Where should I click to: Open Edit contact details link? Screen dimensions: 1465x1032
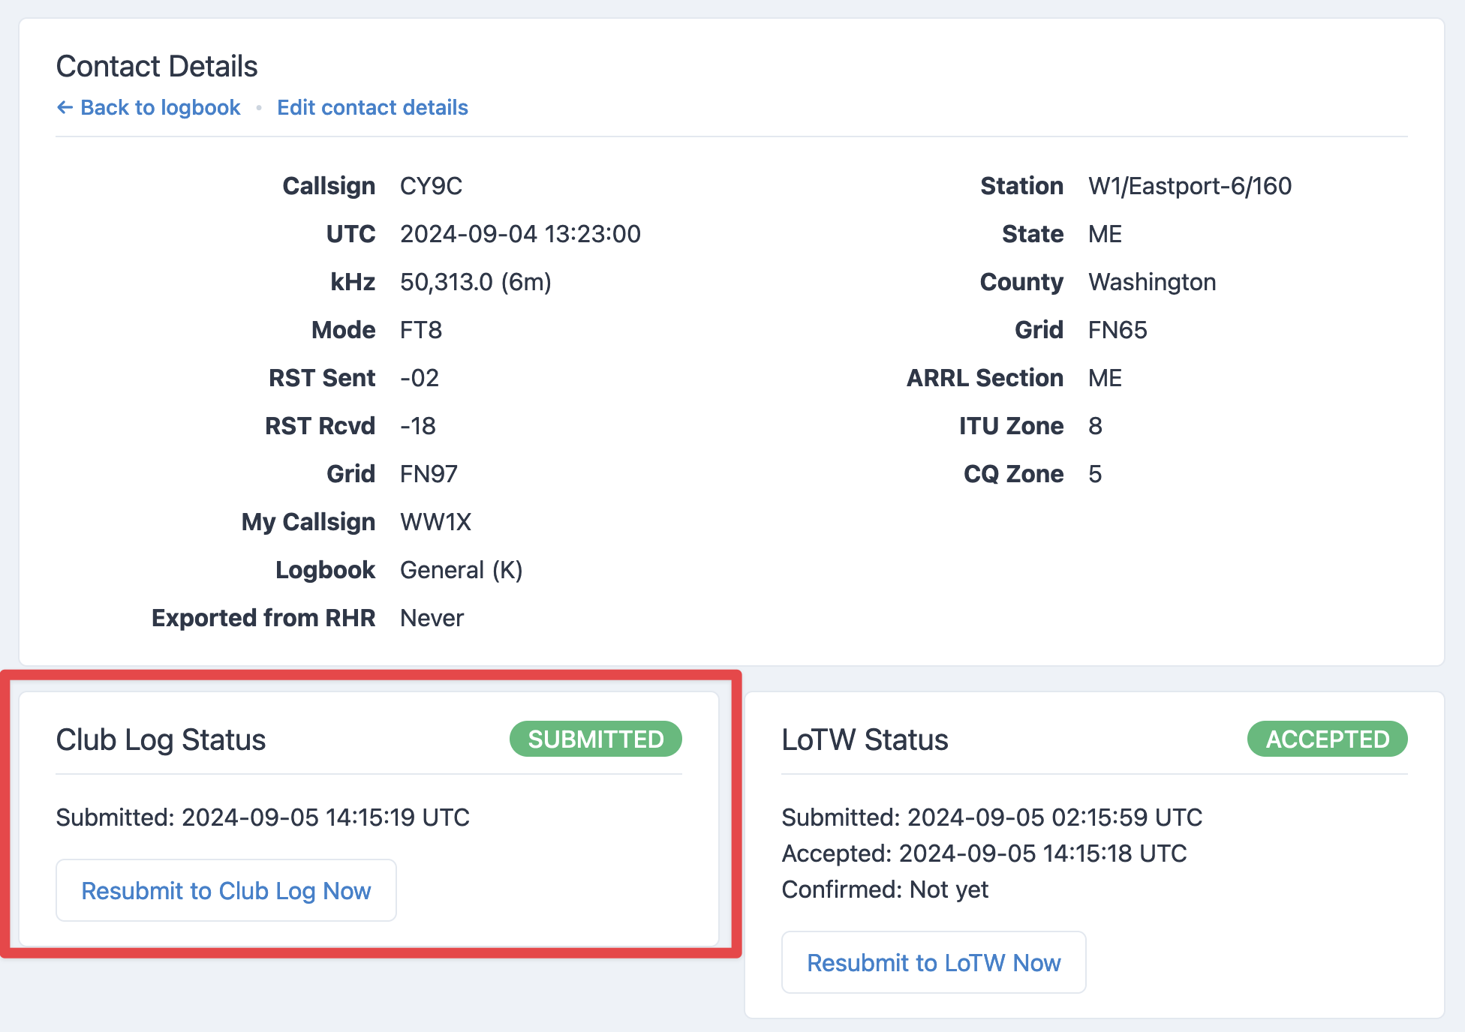[x=372, y=108]
